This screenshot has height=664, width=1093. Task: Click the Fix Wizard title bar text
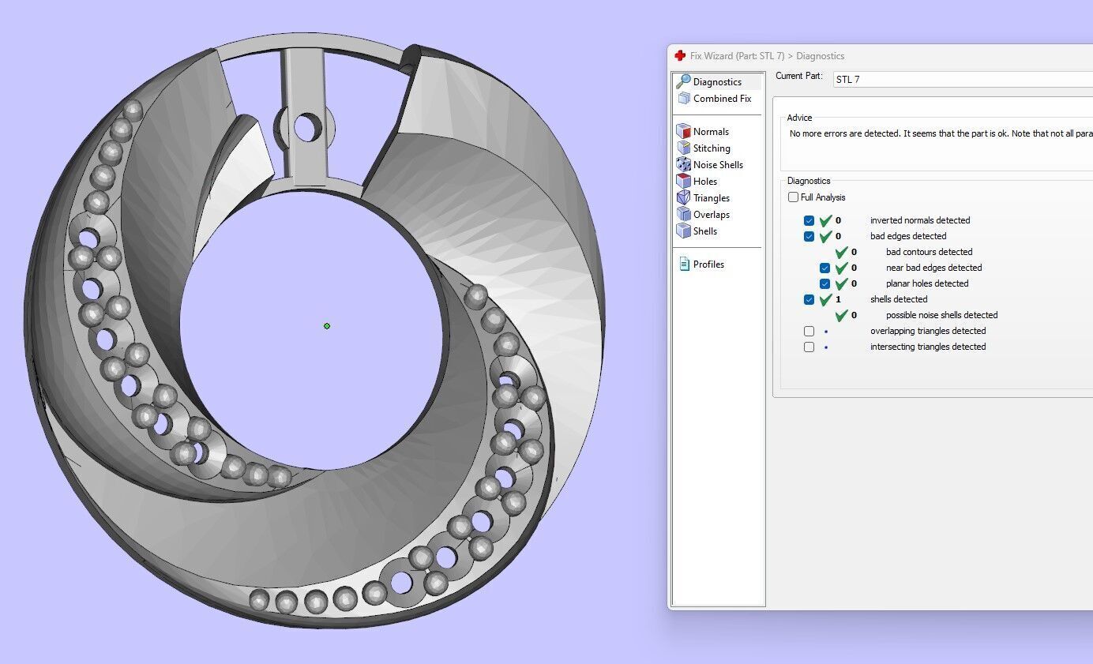click(x=767, y=56)
